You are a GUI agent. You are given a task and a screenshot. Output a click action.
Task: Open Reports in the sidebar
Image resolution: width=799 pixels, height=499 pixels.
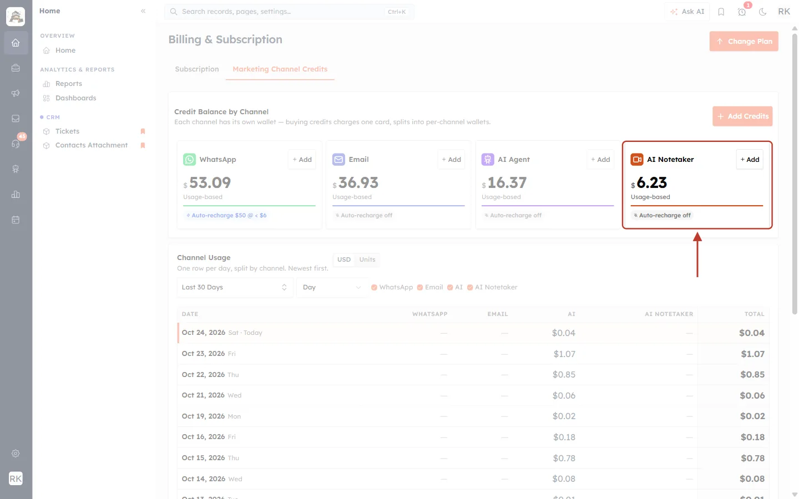68,84
